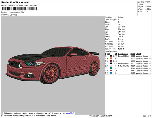Click the Max Jump value 7.0 mm
152x118 pixels.
coord(121,46)
